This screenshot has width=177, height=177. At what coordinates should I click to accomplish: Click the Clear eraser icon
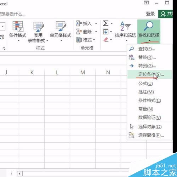pos(106,40)
